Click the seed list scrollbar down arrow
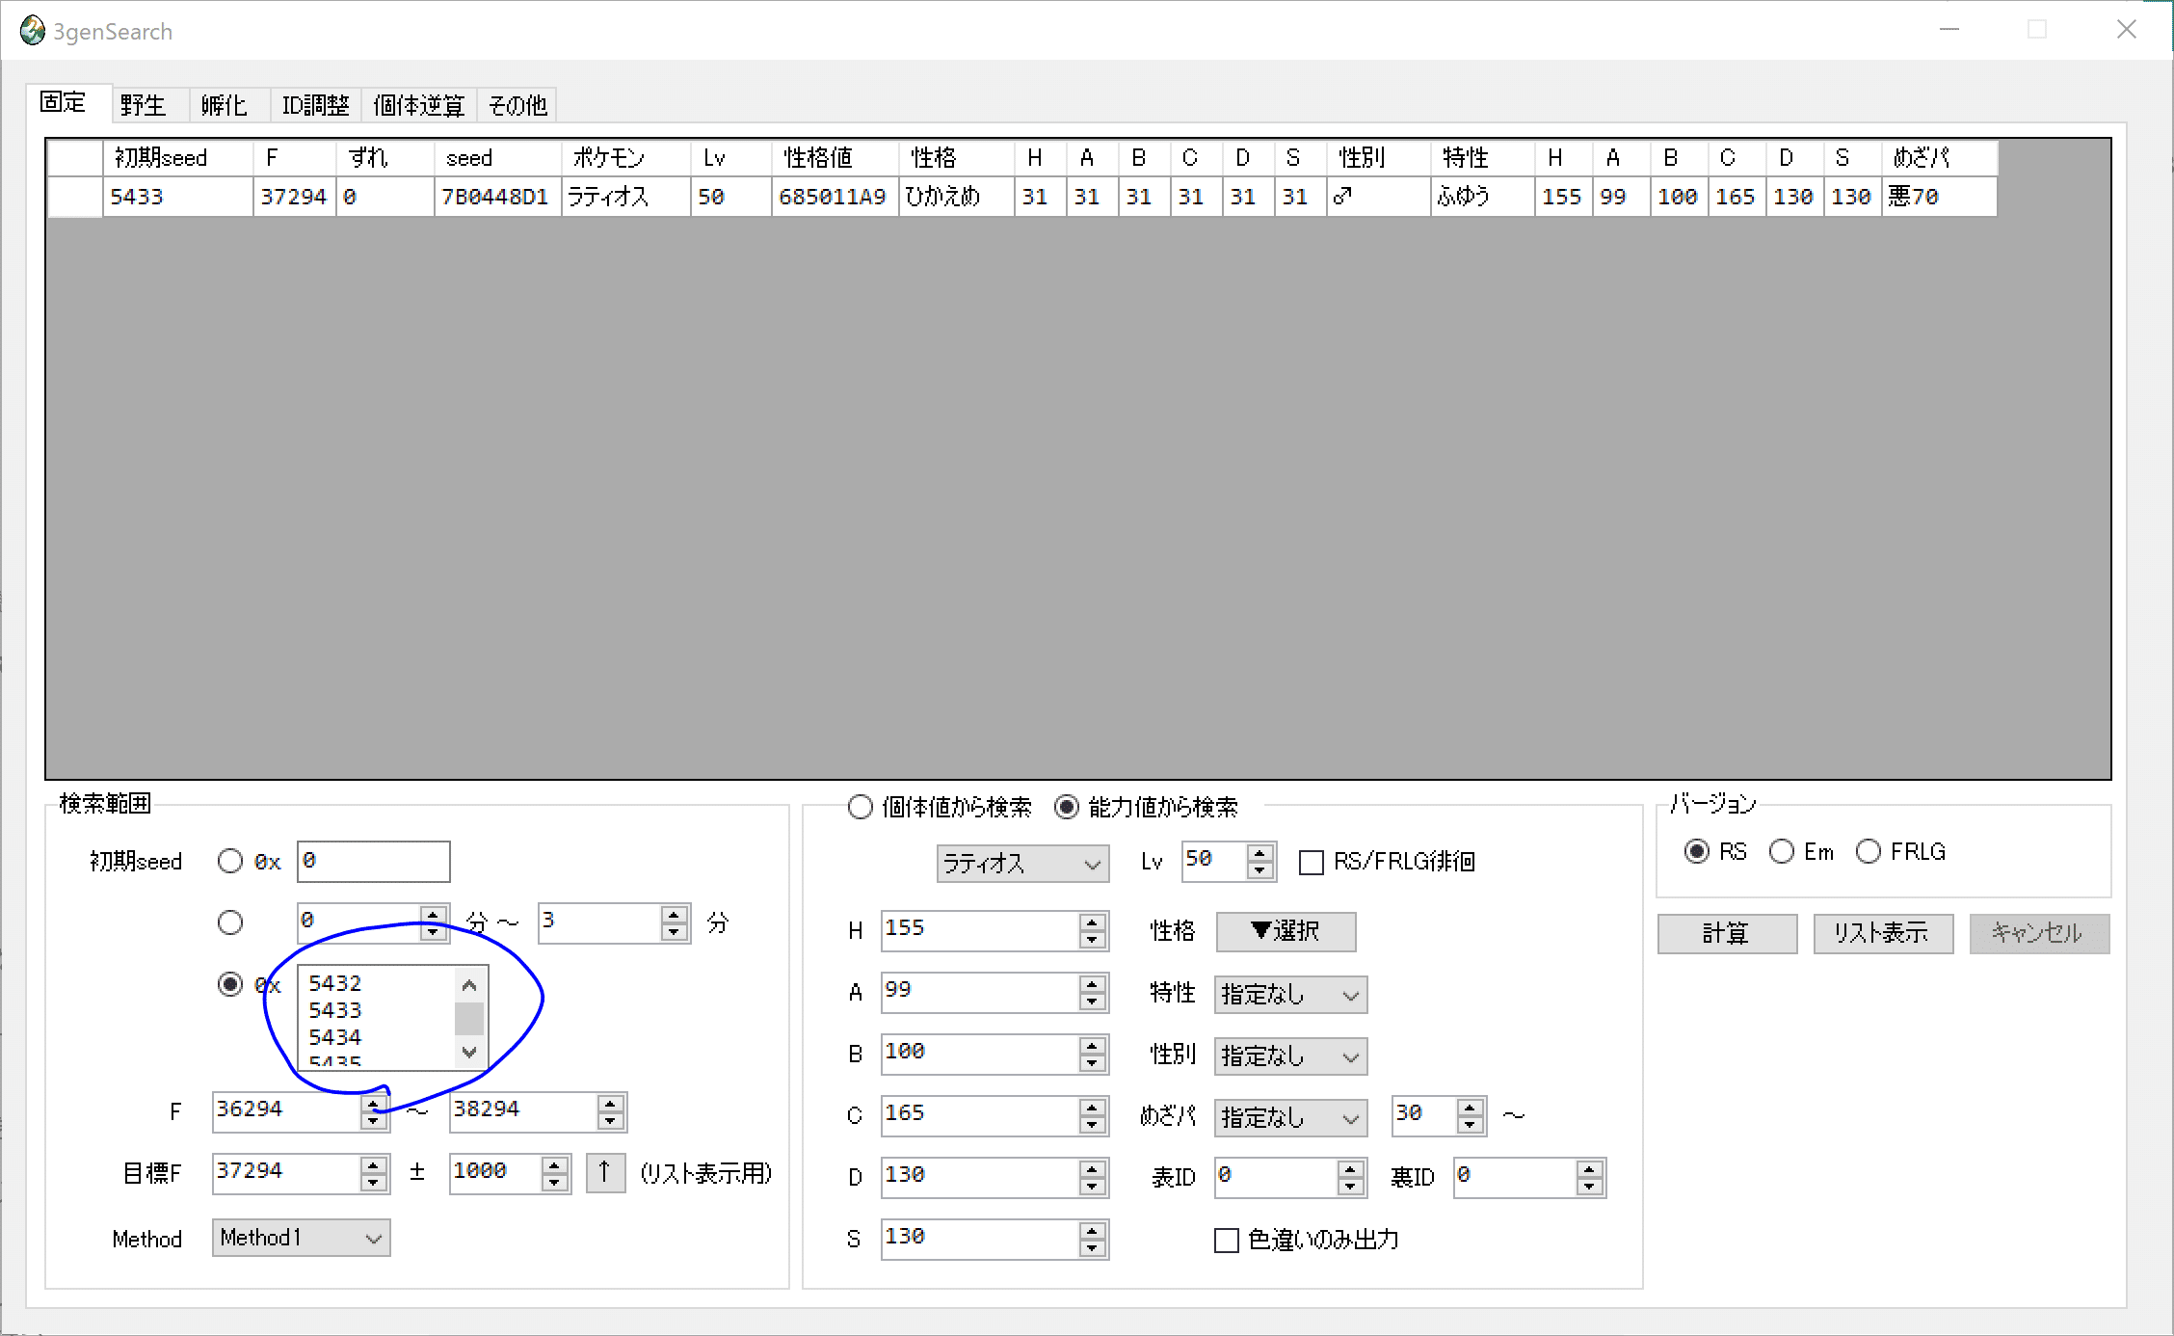Screen dimensions: 2174x1336 (x=469, y=1052)
